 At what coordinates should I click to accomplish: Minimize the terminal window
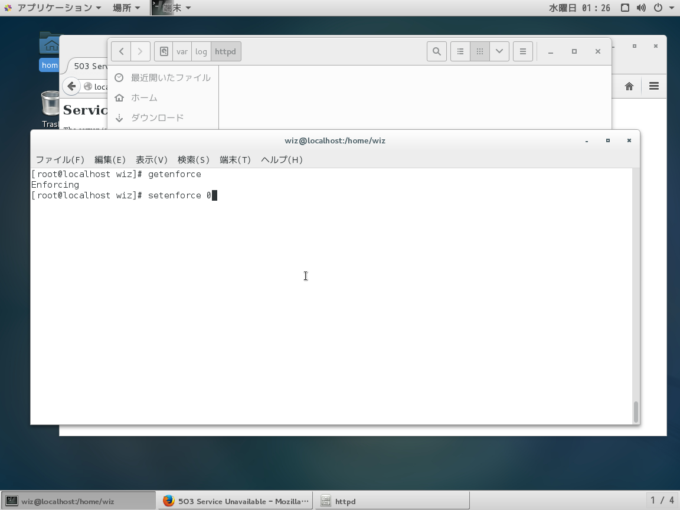pos(587,141)
